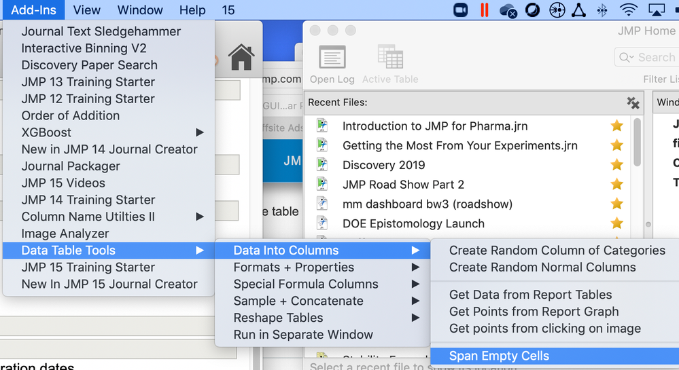The height and width of the screenshot is (370, 679).
Task: Open AirPlay display menu icon
Action: (656, 10)
